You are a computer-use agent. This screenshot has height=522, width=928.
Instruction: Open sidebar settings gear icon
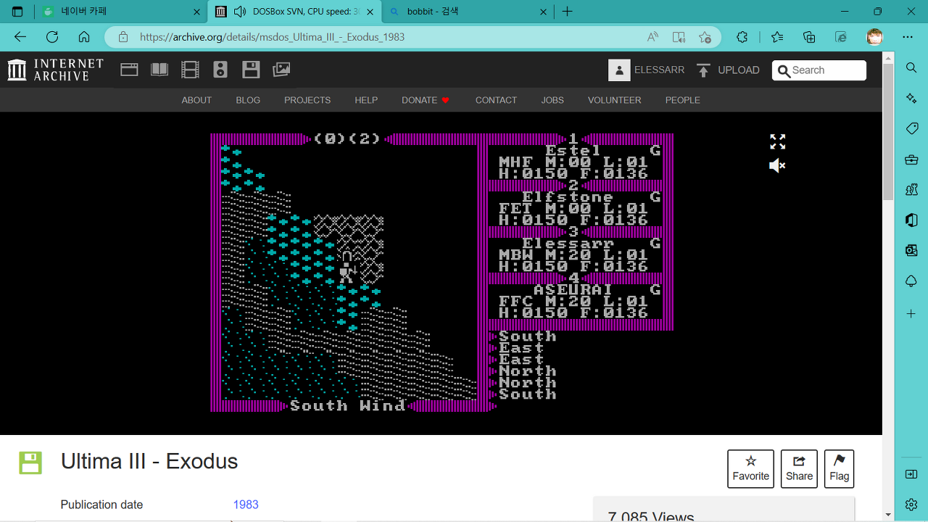click(911, 504)
